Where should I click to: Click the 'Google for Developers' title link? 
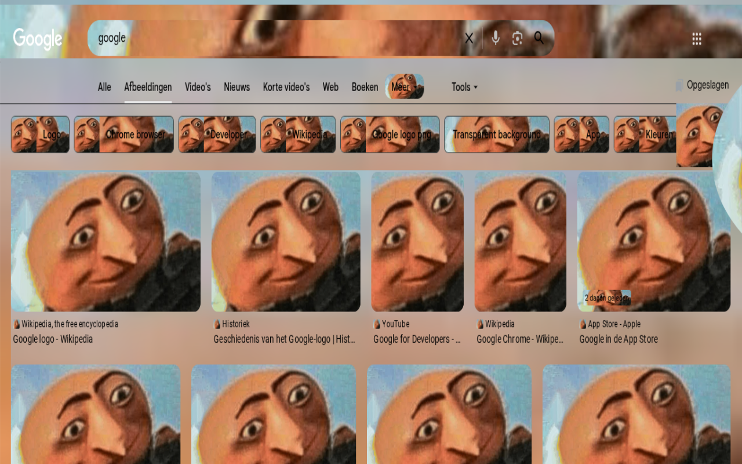(417, 339)
